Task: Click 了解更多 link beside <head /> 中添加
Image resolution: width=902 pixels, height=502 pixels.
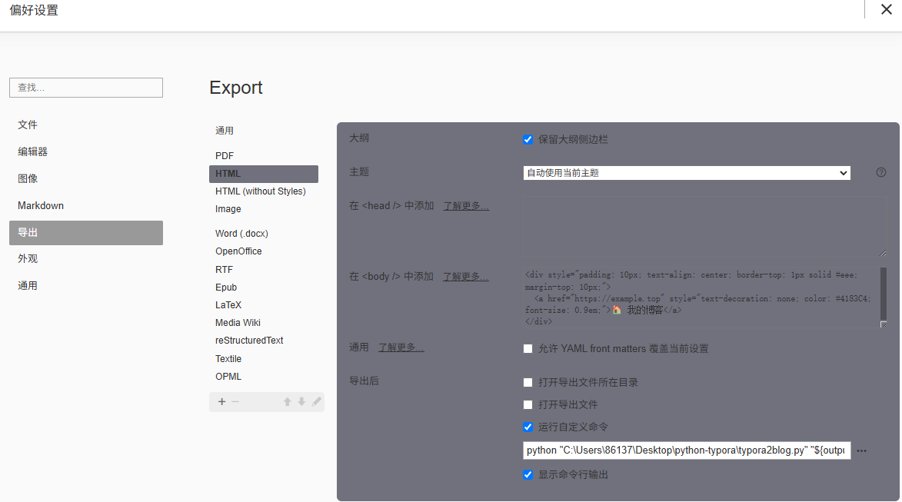Action: (x=465, y=206)
